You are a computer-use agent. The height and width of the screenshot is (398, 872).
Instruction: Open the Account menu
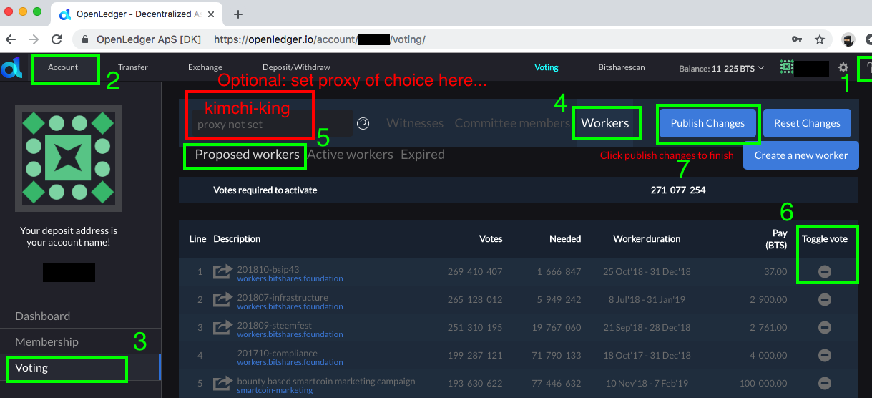(x=63, y=67)
